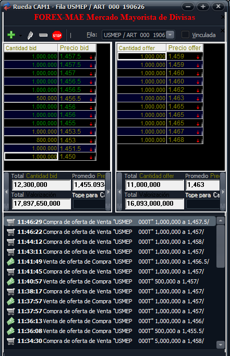Click the red arrow on the 1,468 offer row
The height and width of the screenshot is (356, 230).
198,141
